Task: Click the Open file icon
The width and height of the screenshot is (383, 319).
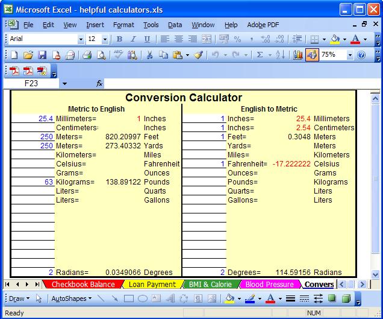Action: pyautogui.click(x=28, y=55)
